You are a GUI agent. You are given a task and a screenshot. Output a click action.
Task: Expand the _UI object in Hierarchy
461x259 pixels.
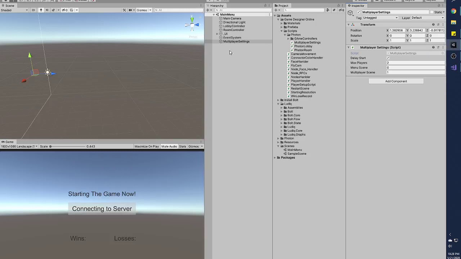(217, 34)
